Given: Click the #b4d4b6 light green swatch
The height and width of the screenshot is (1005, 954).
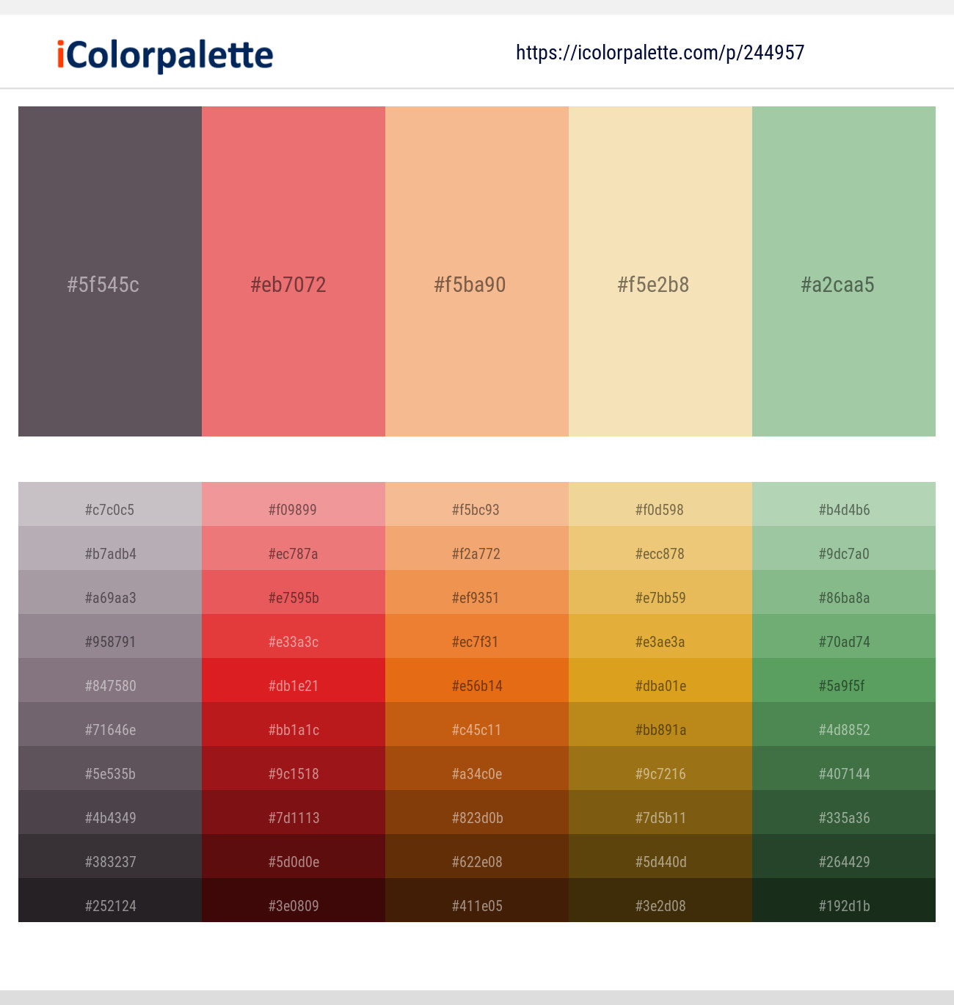Looking at the screenshot, I should [x=843, y=510].
